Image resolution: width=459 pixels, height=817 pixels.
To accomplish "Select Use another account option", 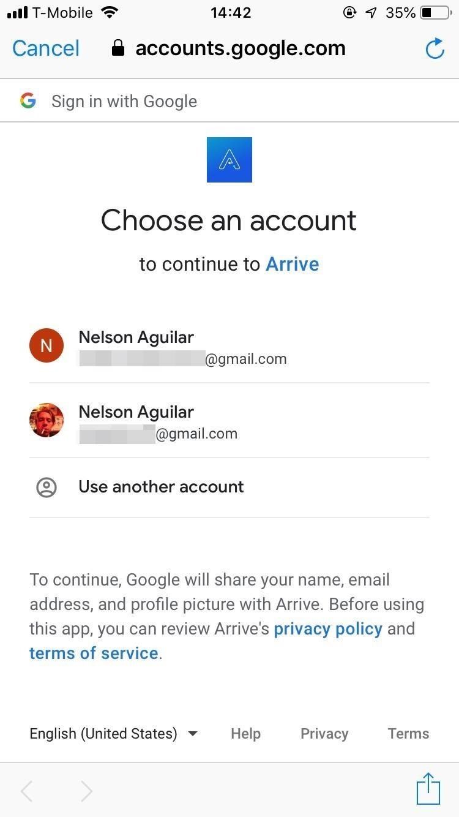I will 161,487.
